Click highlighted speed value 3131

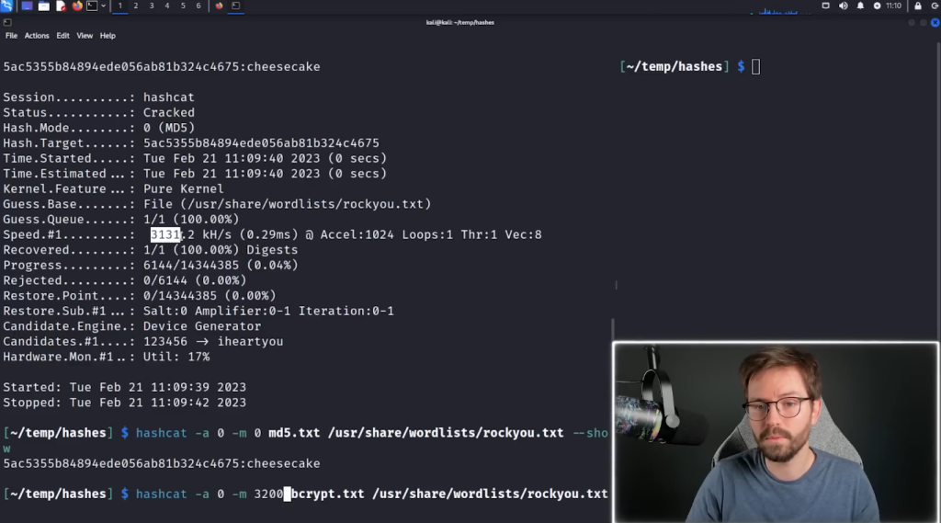(165, 234)
